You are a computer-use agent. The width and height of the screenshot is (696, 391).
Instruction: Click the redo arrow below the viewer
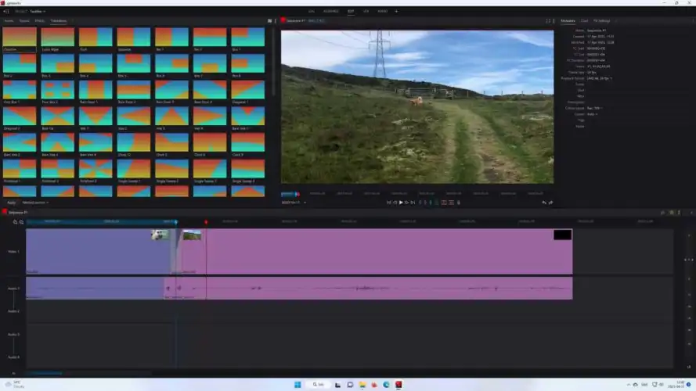[x=551, y=203]
